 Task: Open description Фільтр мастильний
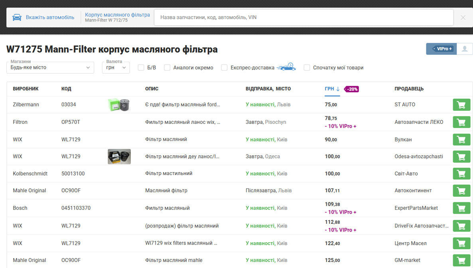169,174
